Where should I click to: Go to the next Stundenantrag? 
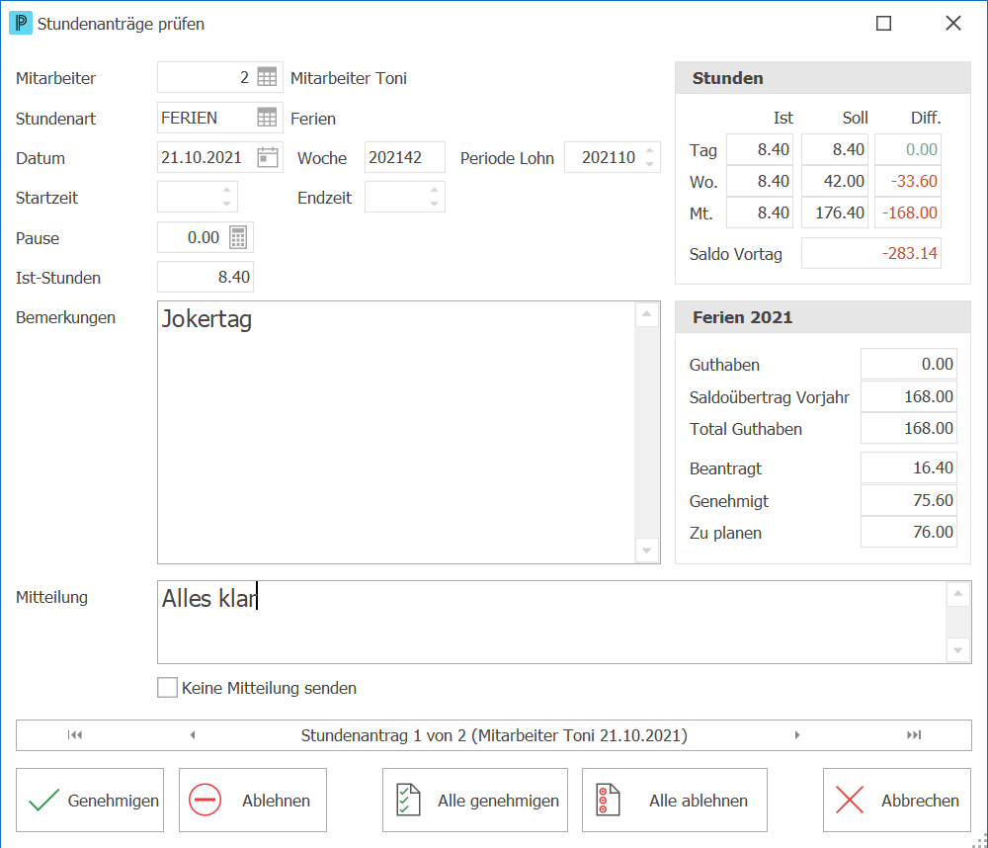pos(797,734)
